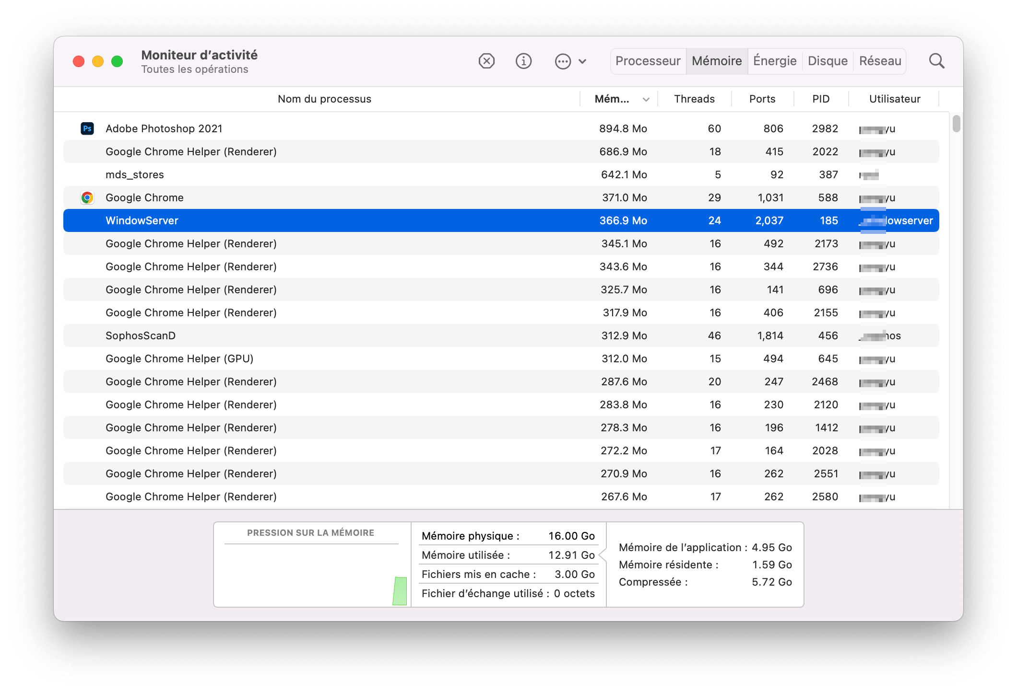The height and width of the screenshot is (692, 1017).
Task: Sort by Utilisateur column header
Action: 895,99
